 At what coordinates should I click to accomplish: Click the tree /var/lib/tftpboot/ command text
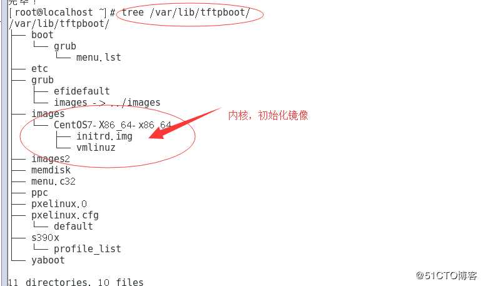pos(185,13)
